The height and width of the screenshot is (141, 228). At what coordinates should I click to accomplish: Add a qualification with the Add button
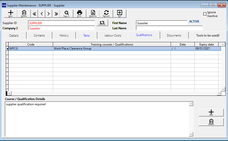211,112
